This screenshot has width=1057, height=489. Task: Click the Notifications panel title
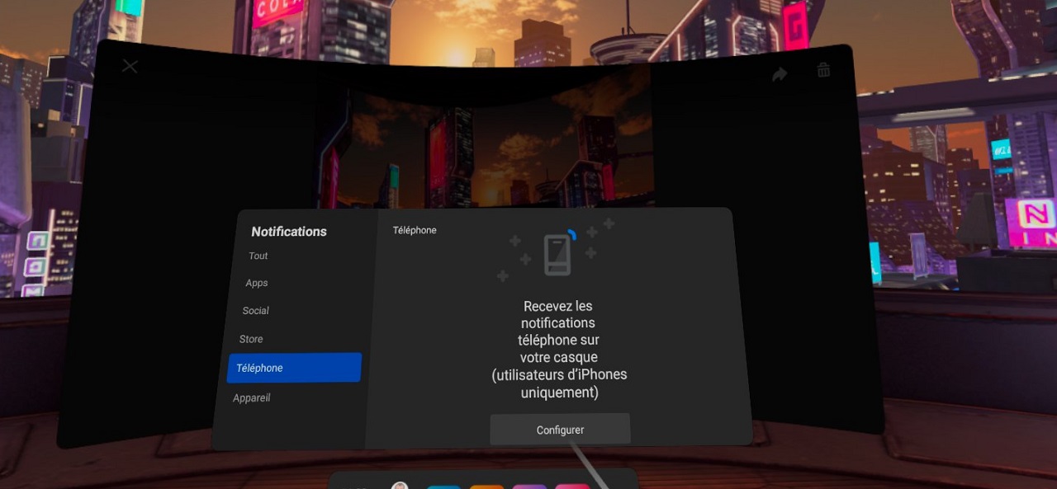[288, 232]
